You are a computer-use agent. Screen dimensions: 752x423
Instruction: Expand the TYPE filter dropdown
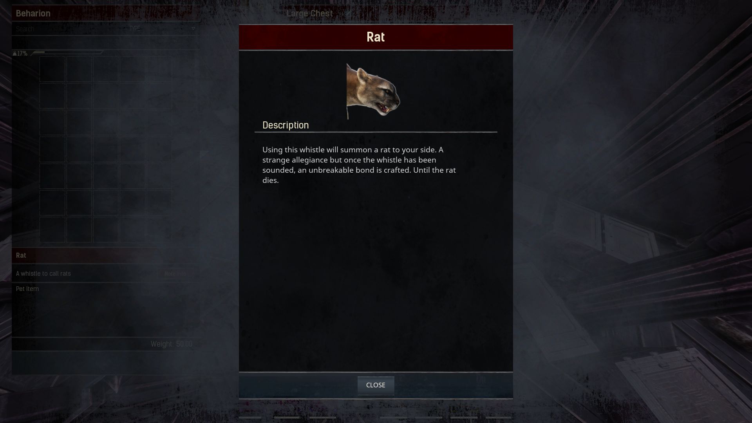tap(162, 29)
